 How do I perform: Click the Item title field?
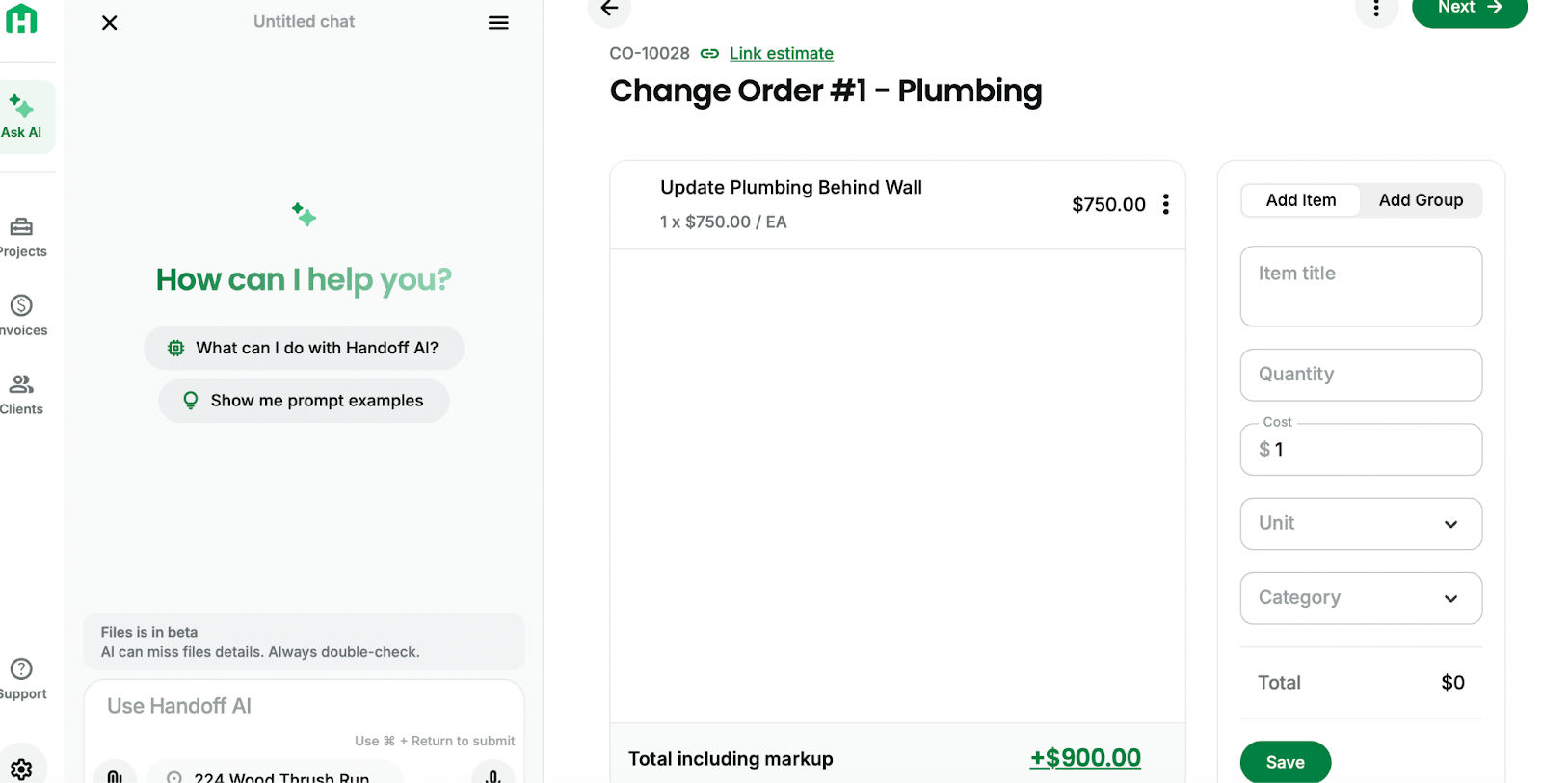click(x=1361, y=286)
